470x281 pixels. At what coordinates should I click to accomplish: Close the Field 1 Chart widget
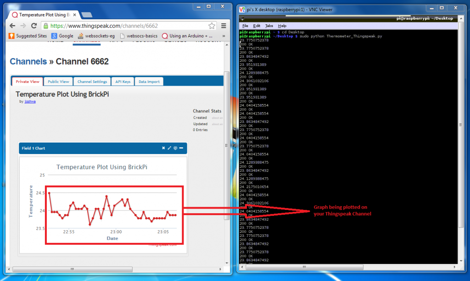tap(163, 148)
